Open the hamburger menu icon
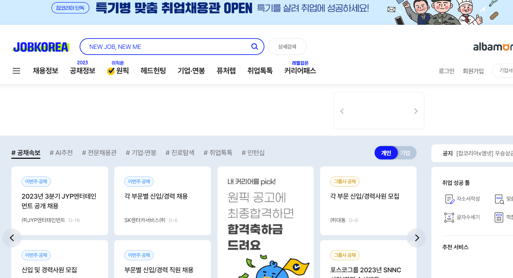The width and height of the screenshot is (513, 278). click(x=16, y=71)
